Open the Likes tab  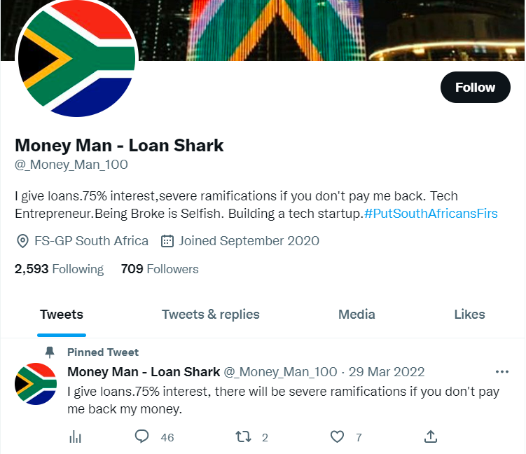[469, 315]
